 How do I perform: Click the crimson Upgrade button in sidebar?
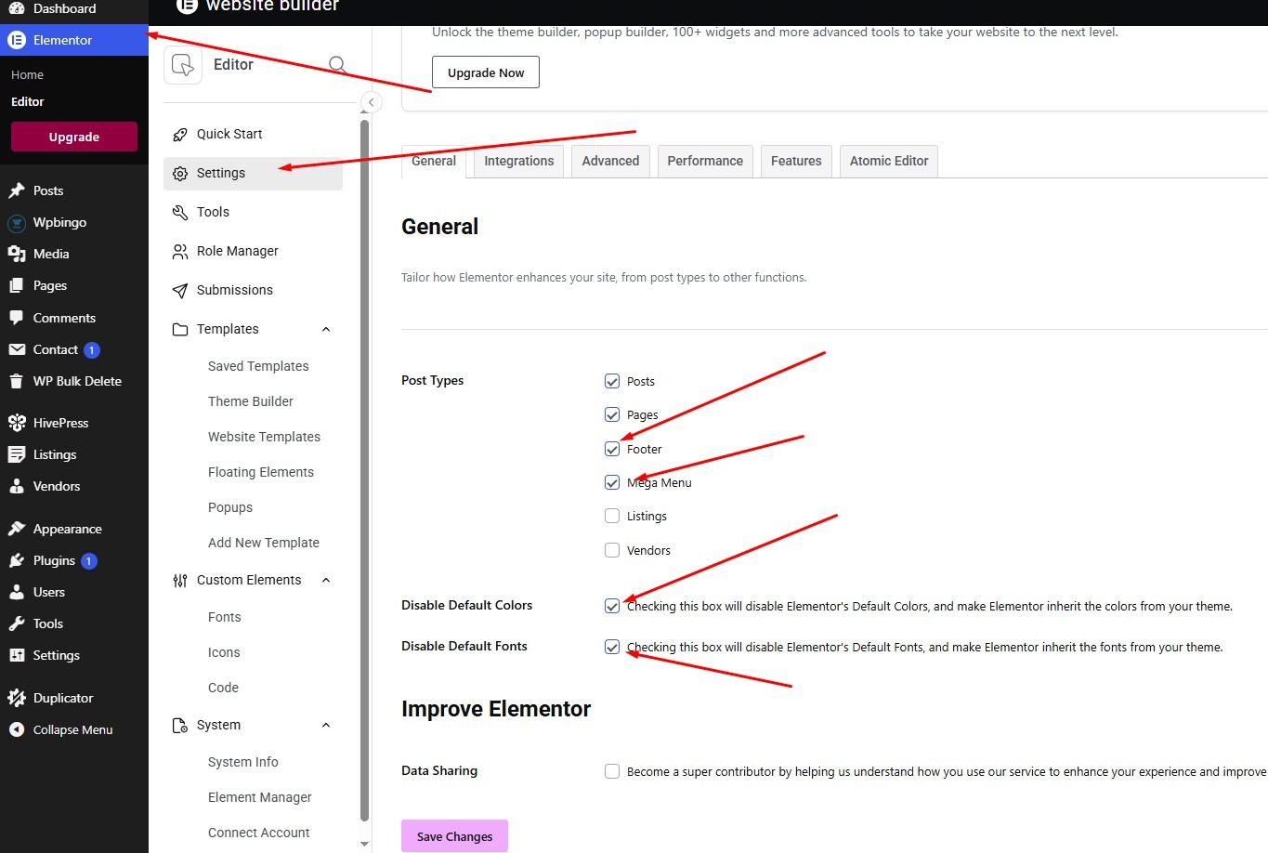tap(74, 137)
